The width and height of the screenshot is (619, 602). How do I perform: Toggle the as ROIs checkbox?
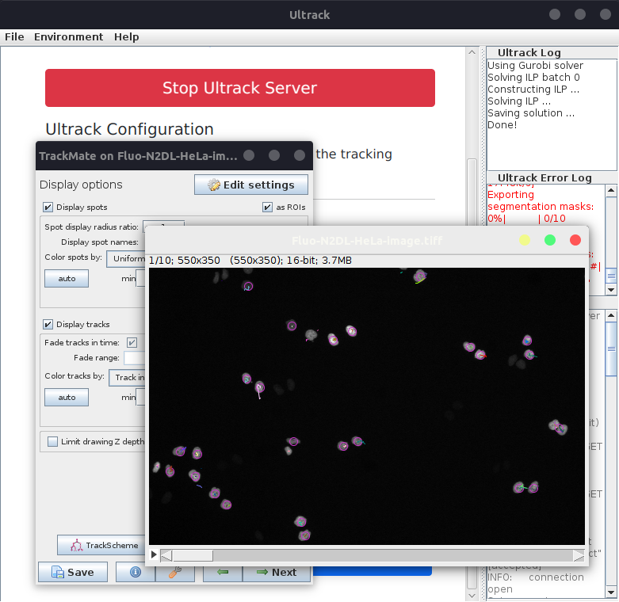click(x=267, y=207)
